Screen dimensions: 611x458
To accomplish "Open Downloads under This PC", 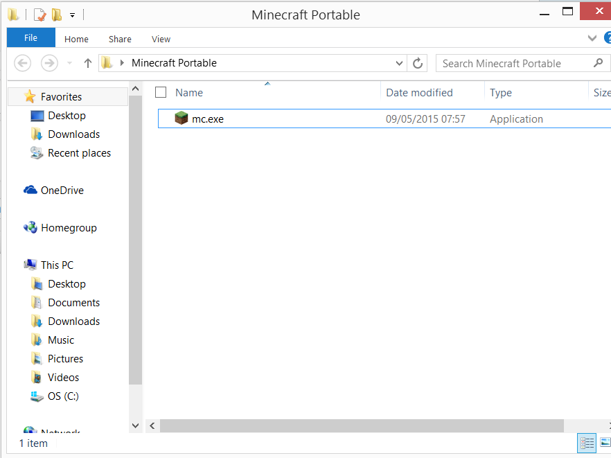I will pyautogui.click(x=73, y=322).
